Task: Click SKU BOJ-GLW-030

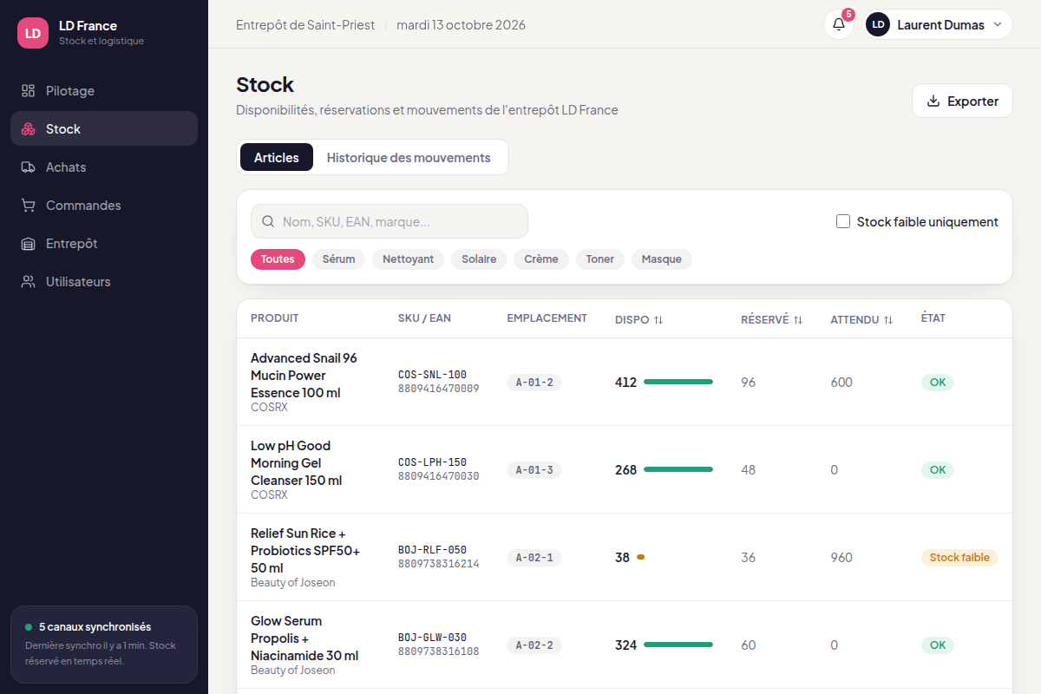Action: coord(432,638)
